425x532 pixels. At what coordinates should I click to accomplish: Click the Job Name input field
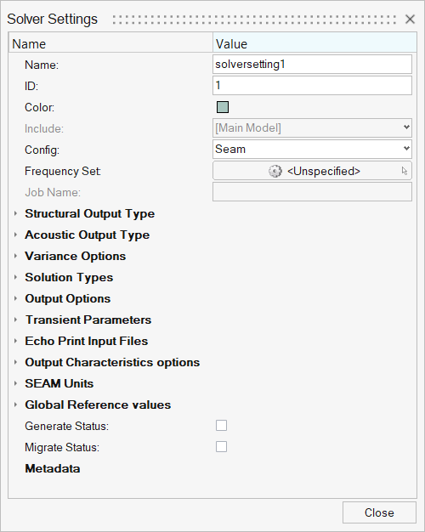click(312, 192)
